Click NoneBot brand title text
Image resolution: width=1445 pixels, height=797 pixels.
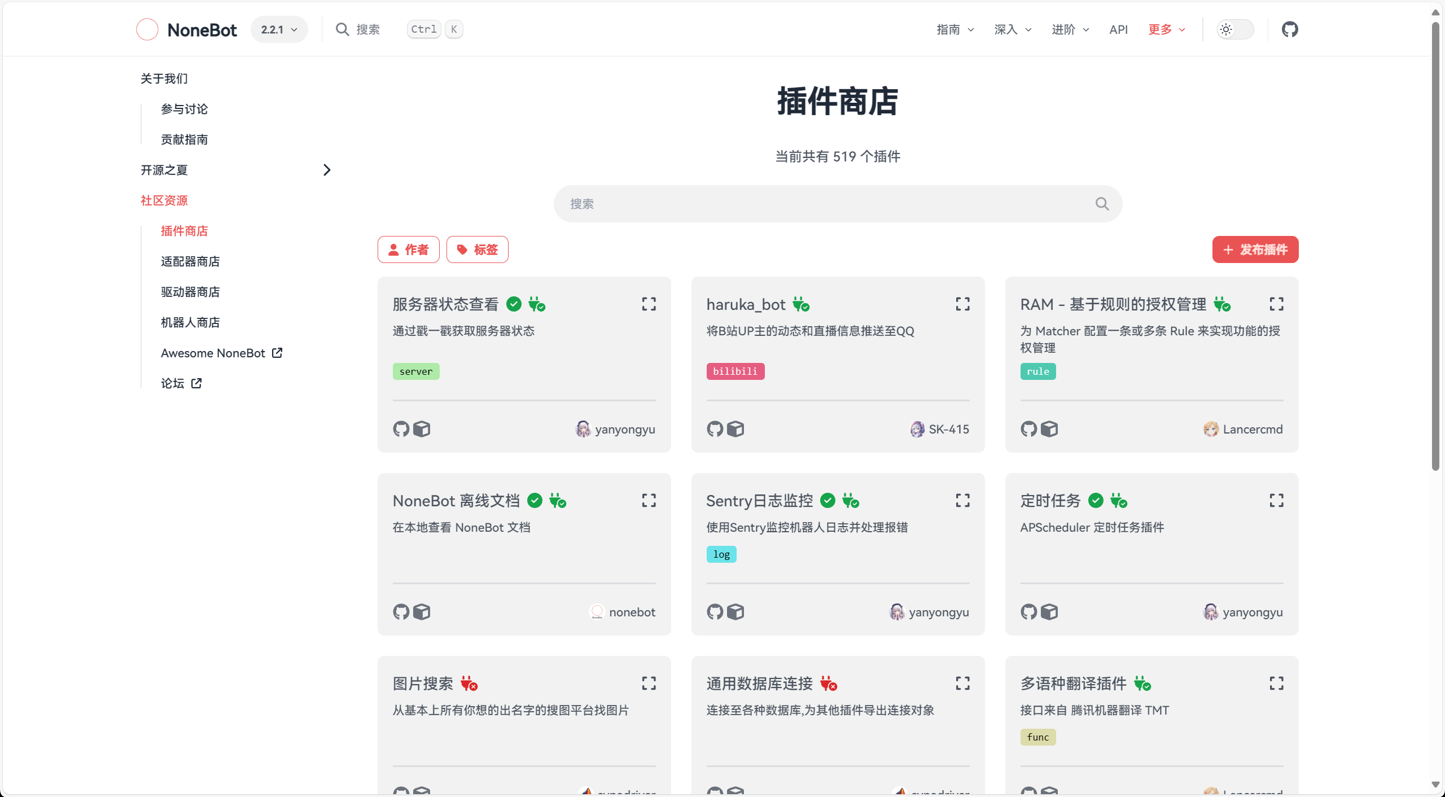[202, 30]
